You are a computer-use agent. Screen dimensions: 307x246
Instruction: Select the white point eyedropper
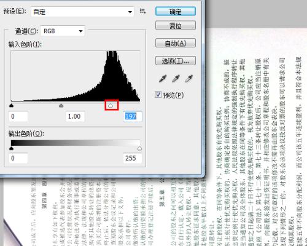click(x=189, y=78)
